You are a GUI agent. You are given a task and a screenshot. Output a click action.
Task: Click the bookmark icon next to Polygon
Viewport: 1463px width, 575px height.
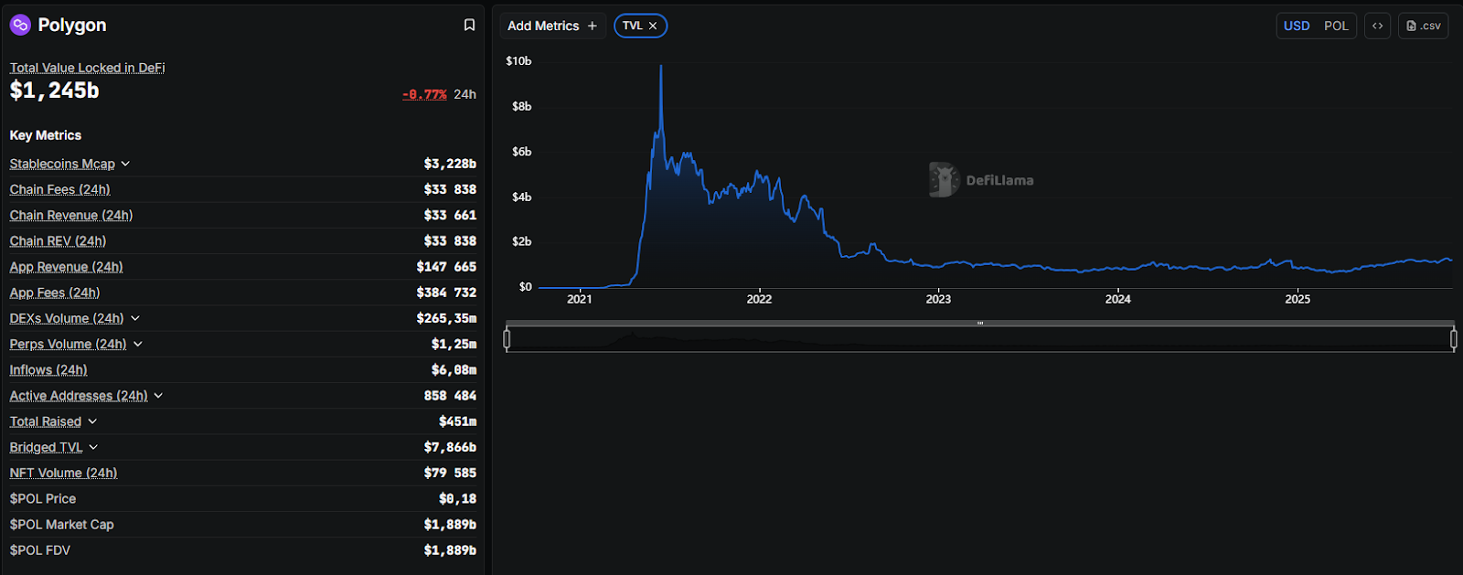(x=469, y=26)
